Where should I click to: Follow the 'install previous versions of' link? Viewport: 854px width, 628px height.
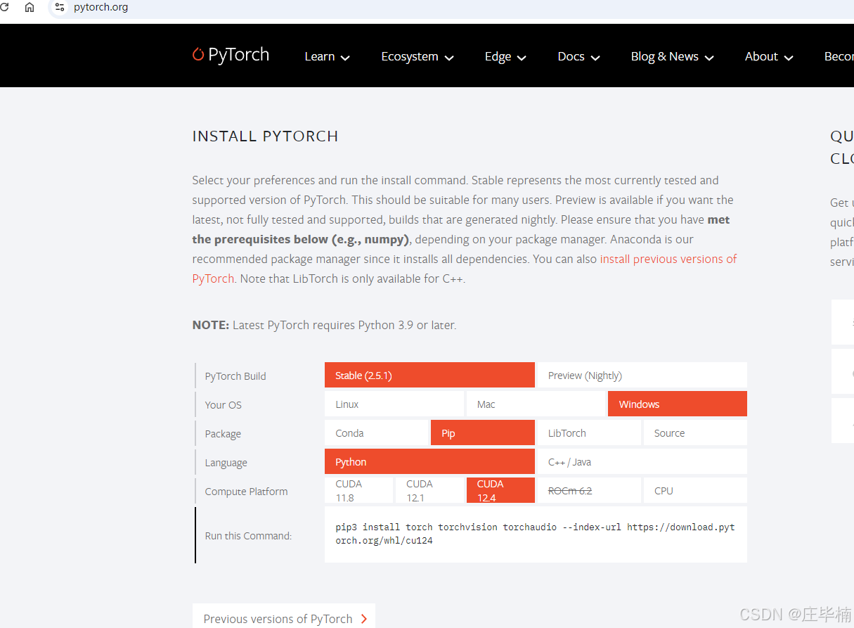[668, 259]
